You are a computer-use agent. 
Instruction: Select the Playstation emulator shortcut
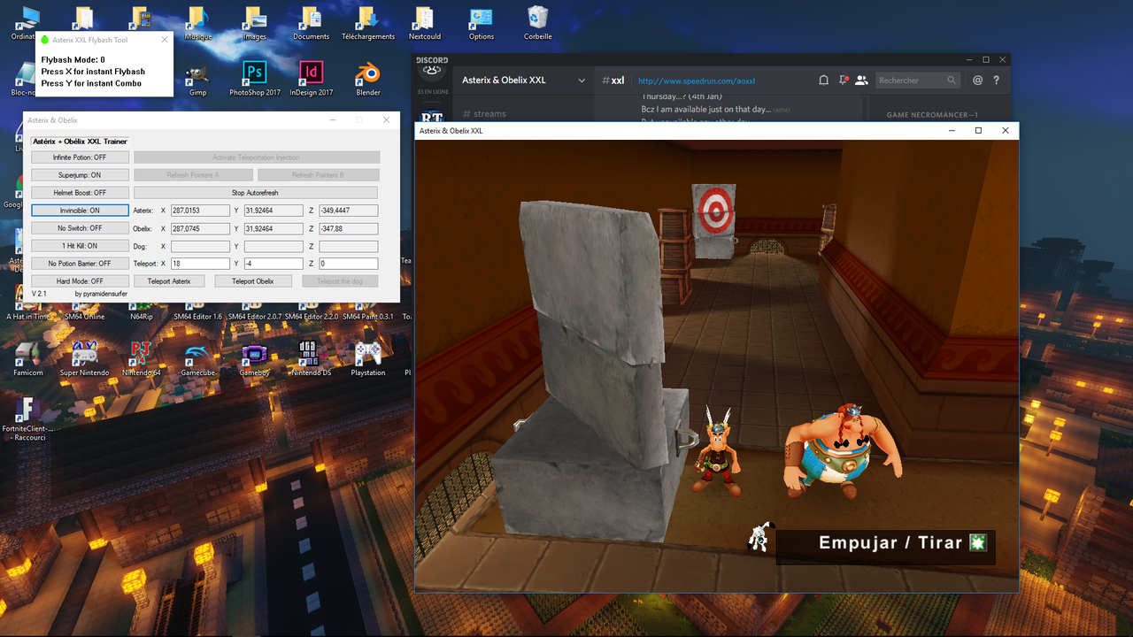coord(367,358)
